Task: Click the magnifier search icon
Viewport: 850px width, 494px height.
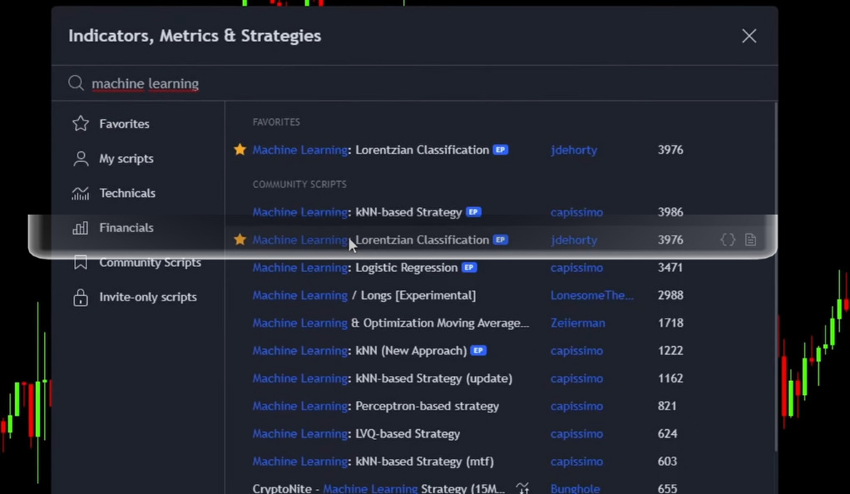Action: point(76,83)
